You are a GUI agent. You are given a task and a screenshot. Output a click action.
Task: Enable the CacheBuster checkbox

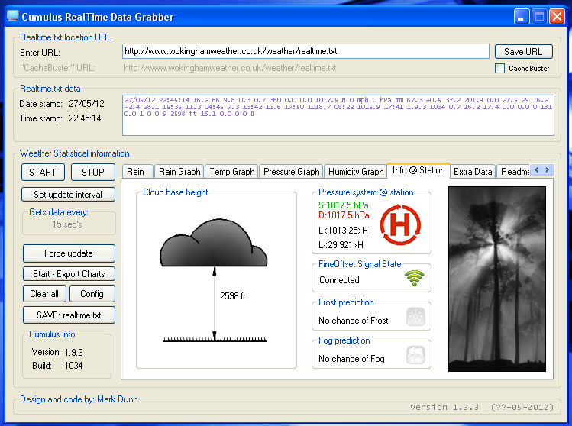point(499,69)
